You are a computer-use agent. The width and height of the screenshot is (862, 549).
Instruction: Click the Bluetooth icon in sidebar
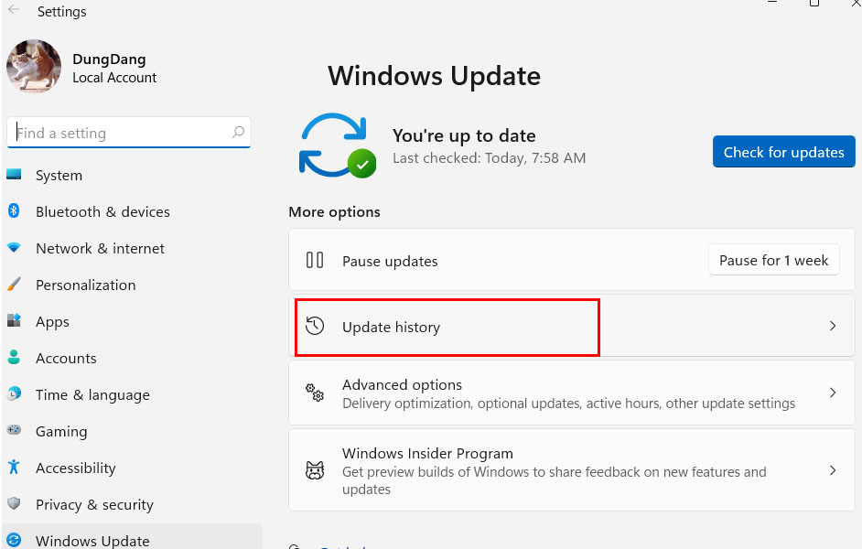pyautogui.click(x=14, y=210)
